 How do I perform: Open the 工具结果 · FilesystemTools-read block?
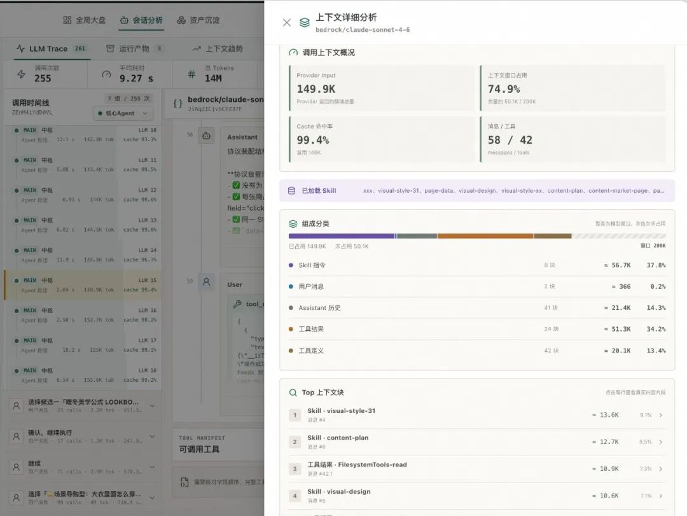pos(477,469)
